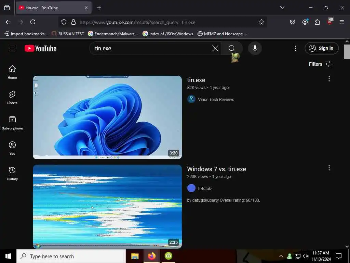Viewport: 350px width, 263px height.
Task: Click the Firefox taskbar icon
Action: coord(151,256)
